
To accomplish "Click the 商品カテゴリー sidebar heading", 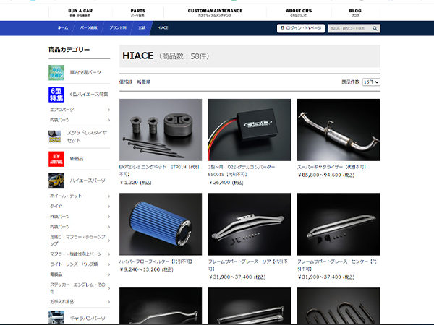I will tap(69, 50).
